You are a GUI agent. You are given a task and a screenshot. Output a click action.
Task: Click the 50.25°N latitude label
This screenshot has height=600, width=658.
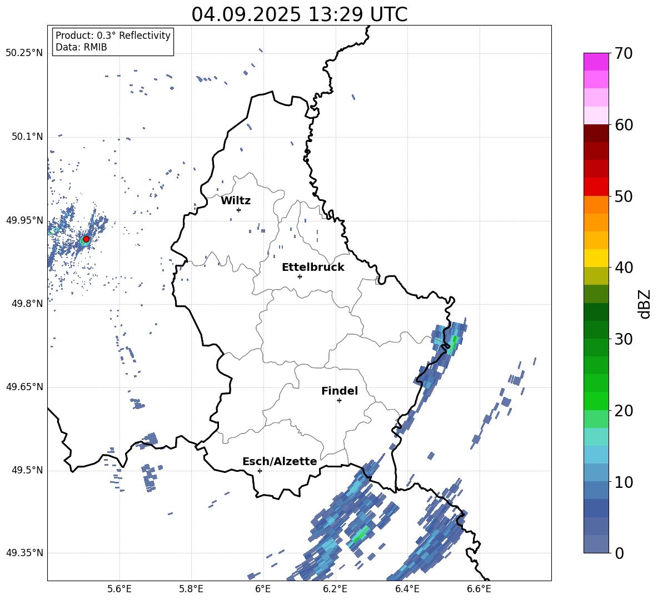click(x=24, y=53)
